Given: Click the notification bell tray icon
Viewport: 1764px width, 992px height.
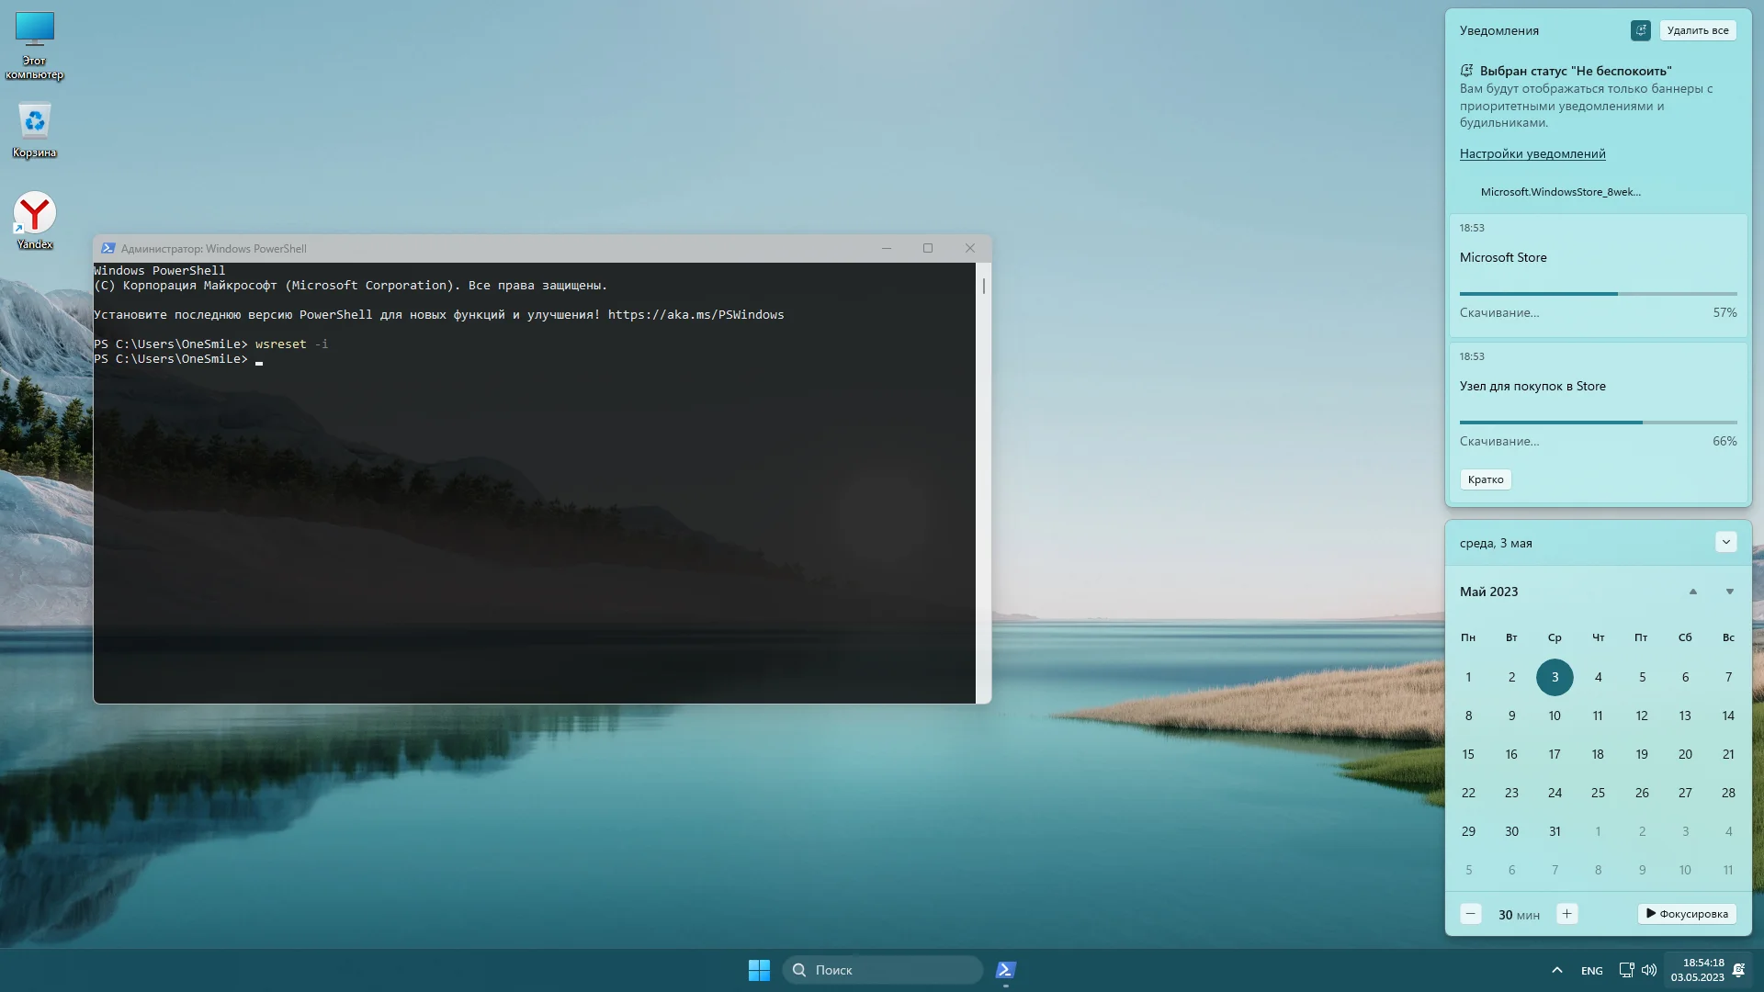Looking at the screenshot, I should coord(1738,970).
